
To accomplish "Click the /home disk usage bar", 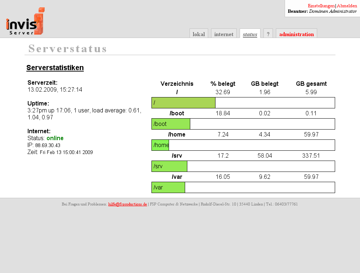I will pyautogui.click(x=243, y=145).
